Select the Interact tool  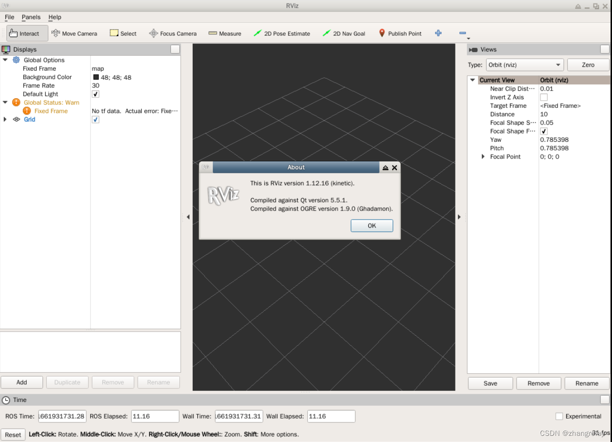[x=27, y=33]
